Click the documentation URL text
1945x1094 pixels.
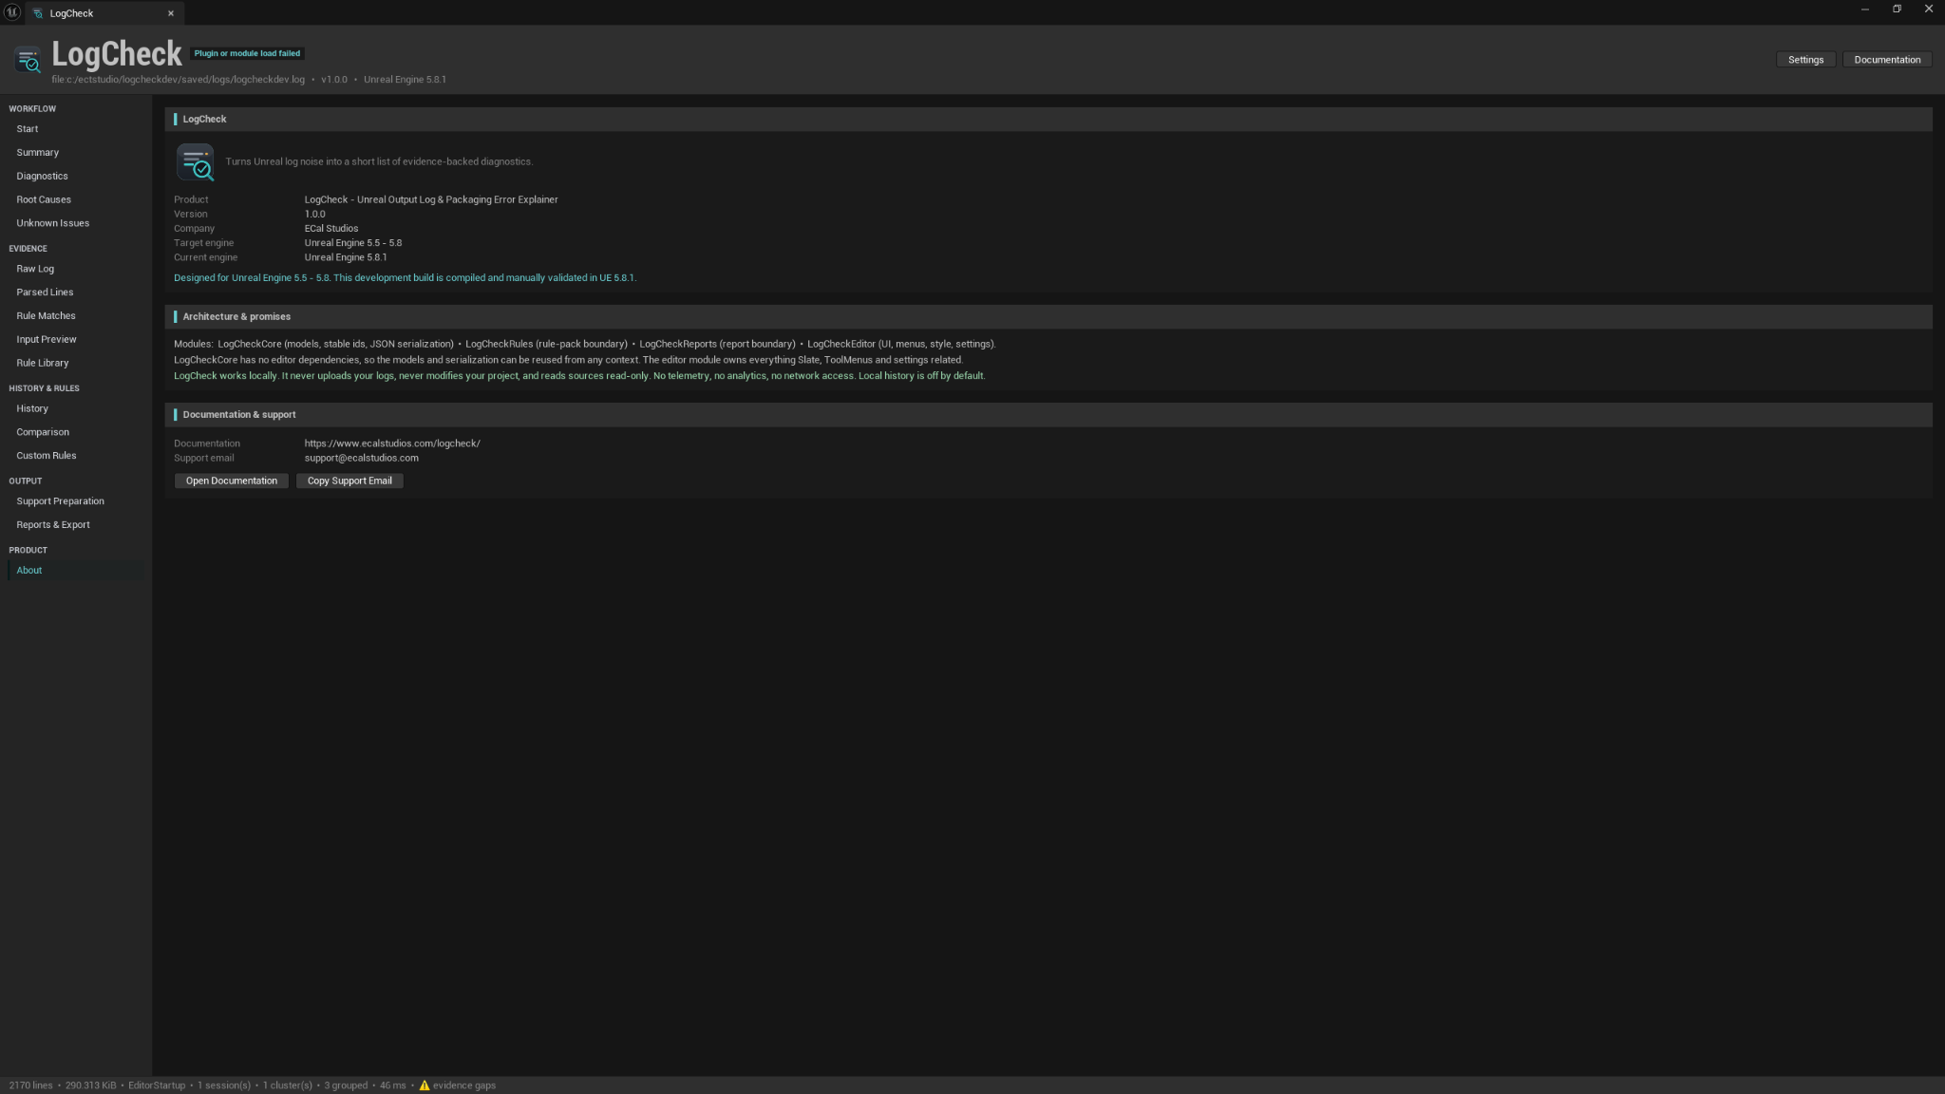(392, 443)
